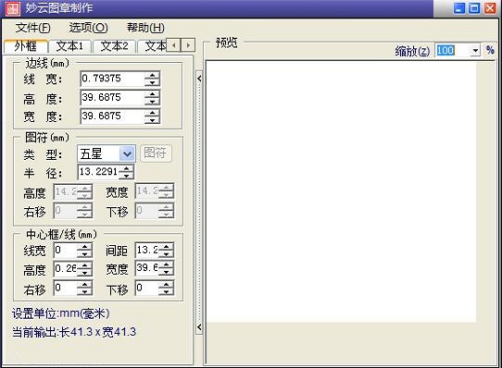Click the 边线 高度 field showing 39.6875

point(112,97)
